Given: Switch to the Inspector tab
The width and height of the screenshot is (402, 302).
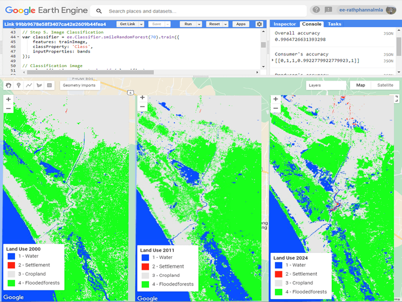Looking at the screenshot, I should [x=285, y=24].
